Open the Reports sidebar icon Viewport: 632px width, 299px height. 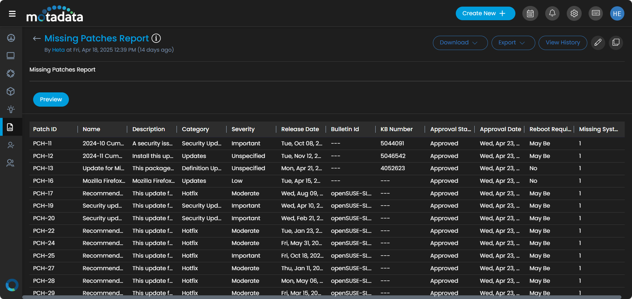coord(10,127)
